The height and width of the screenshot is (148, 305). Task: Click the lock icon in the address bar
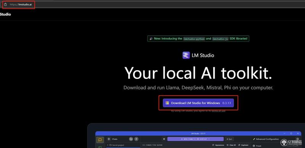[x=5, y=4]
